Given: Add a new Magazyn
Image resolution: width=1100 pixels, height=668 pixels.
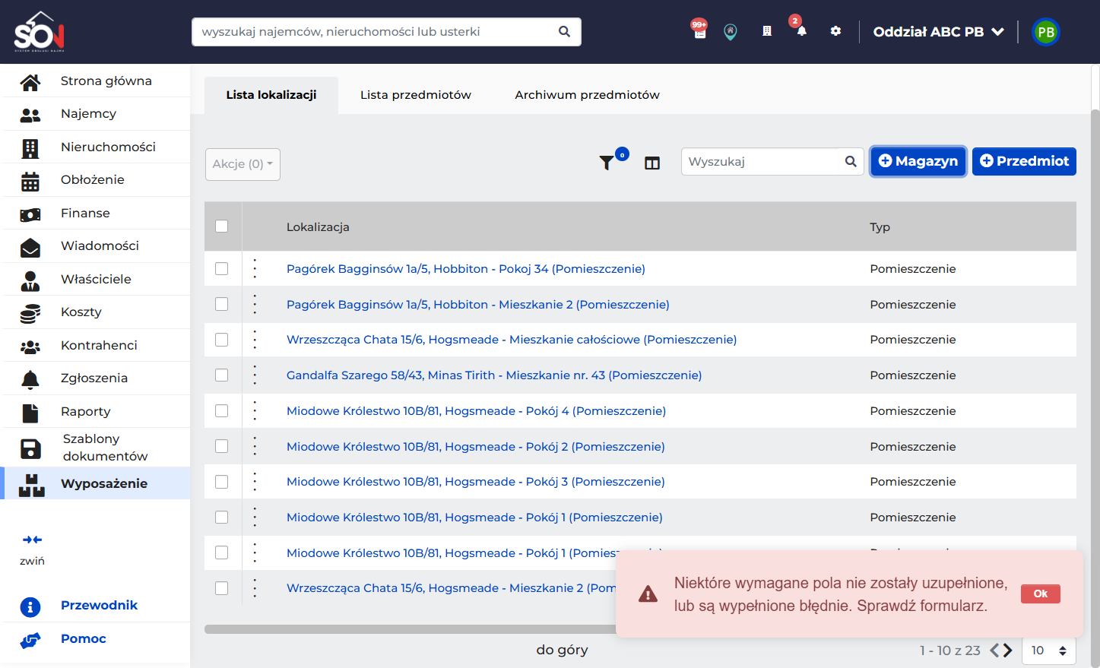Looking at the screenshot, I should point(918,161).
